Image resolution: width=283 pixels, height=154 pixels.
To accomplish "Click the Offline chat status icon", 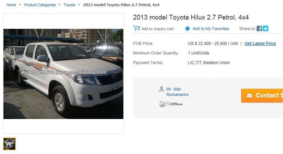I will pos(164,104).
